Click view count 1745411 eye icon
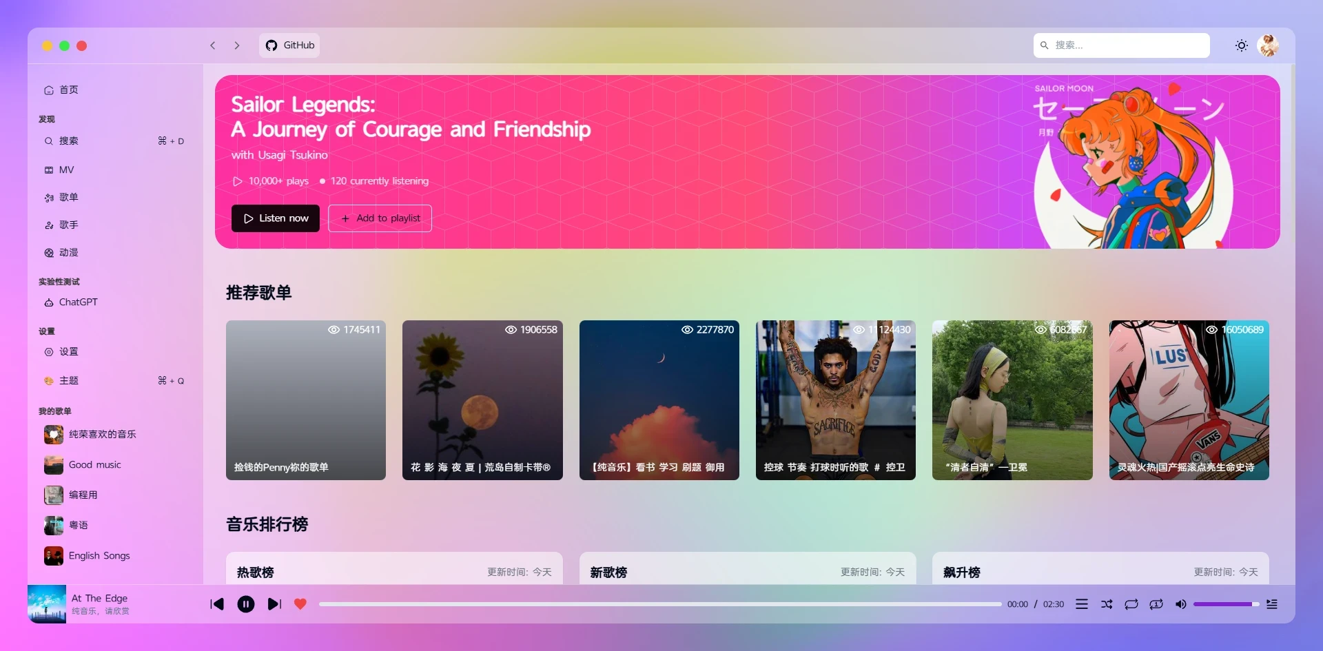The width and height of the screenshot is (1323, 651). (x=334, y=330)
